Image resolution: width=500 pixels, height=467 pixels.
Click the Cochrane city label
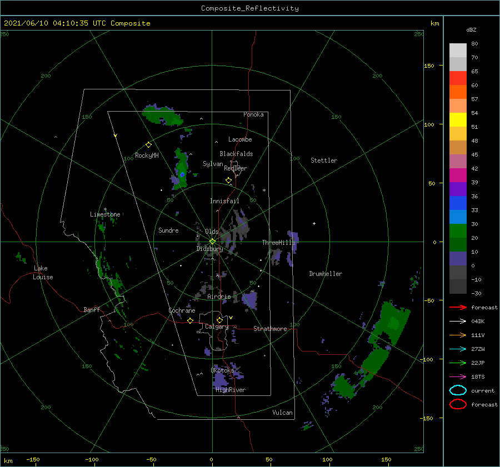coord(182,310)
